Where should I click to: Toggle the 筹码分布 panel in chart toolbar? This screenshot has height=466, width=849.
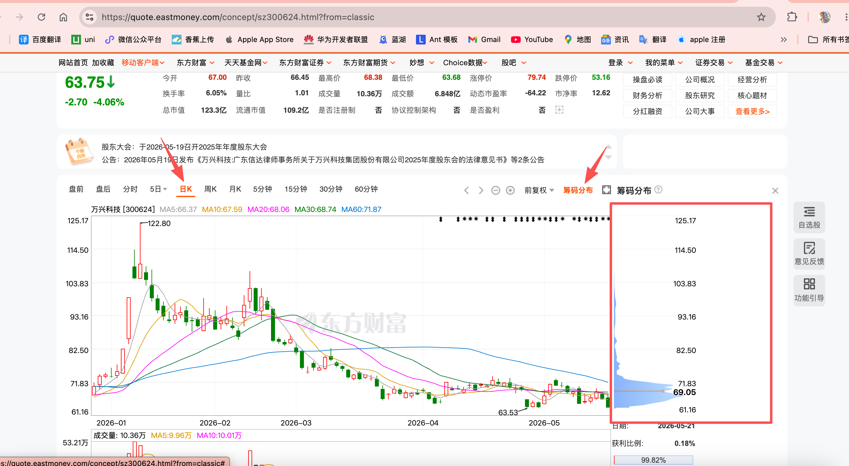tap(578, 190)
